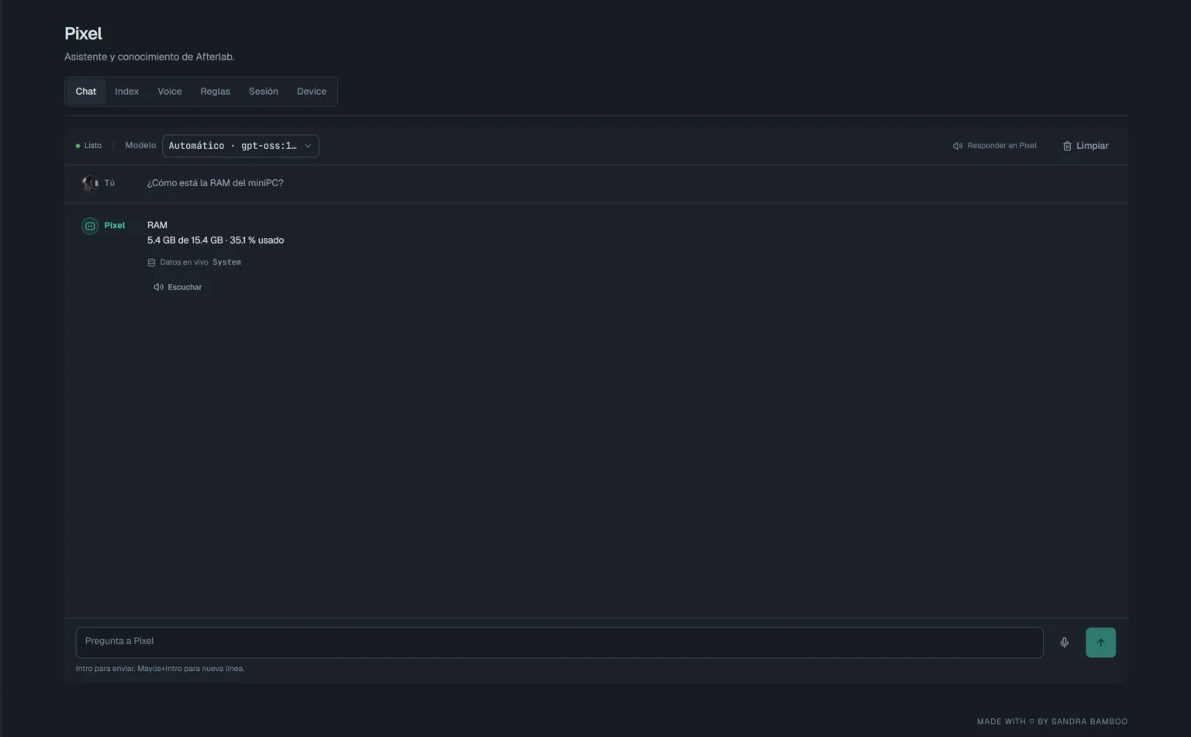The height and width of the screenshot is (737, 1191).
Task: Open the Voice tab
Action: point(170,92)
